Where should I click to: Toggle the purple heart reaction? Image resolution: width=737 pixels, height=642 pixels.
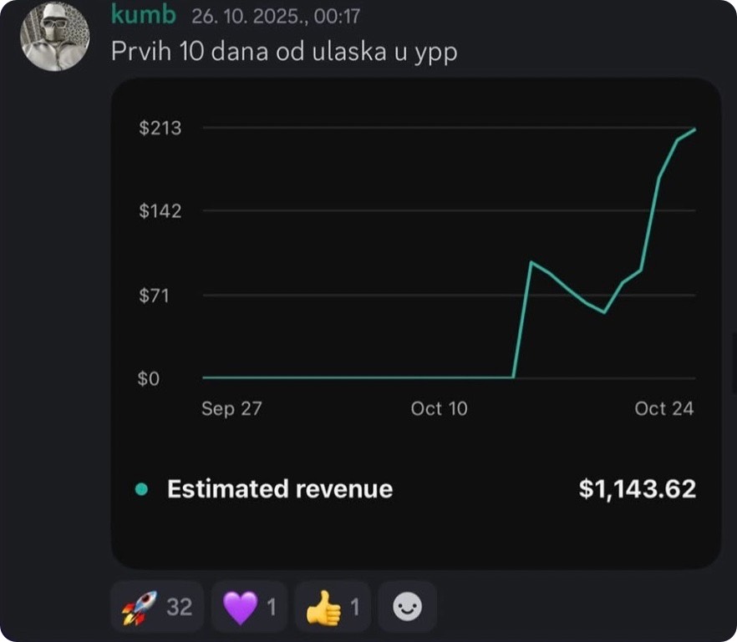[x=249, y=607]
